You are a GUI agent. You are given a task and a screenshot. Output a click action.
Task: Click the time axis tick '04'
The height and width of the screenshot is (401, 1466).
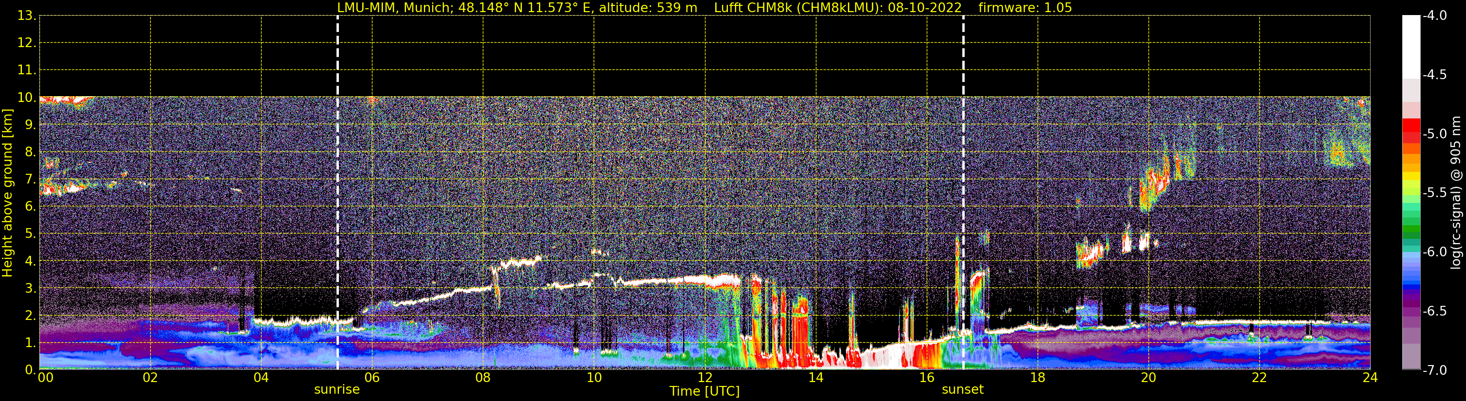pos(261,378)
